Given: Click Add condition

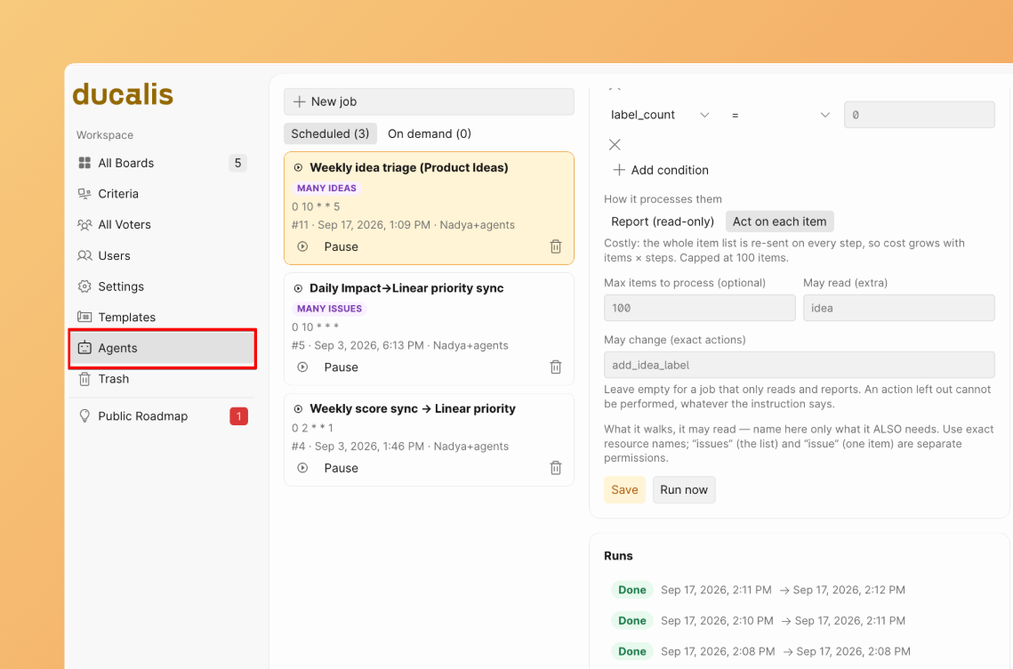Looking at the screenshot, I should [661, 169].
